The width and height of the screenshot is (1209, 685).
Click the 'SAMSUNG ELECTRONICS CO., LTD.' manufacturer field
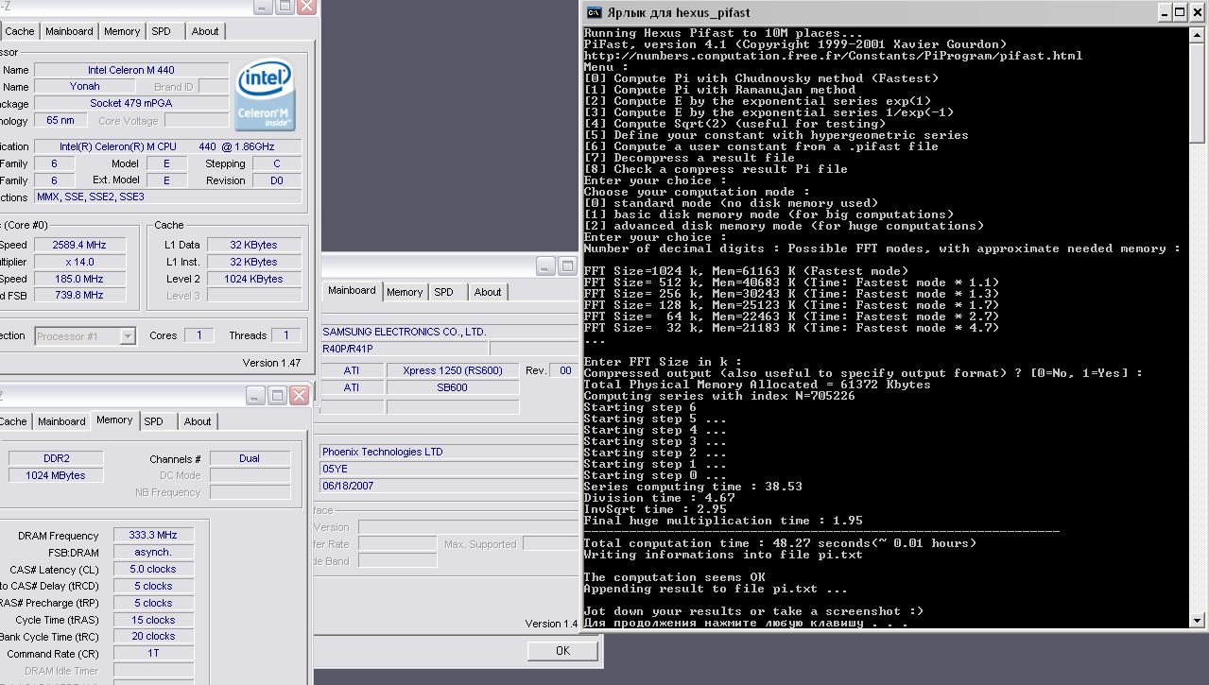click(x=449, y=332)
